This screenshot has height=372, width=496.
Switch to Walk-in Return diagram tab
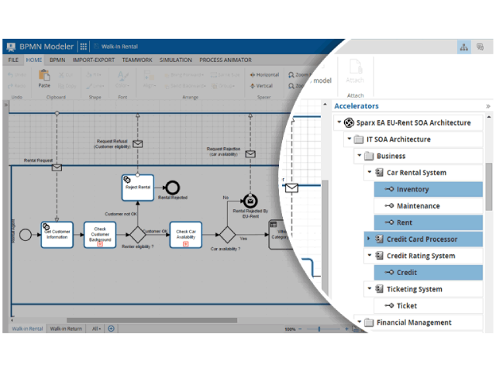tap(66, 329)
